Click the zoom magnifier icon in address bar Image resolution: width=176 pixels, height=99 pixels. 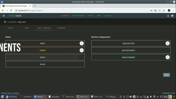pyautogui.click(x=159, y=10)
